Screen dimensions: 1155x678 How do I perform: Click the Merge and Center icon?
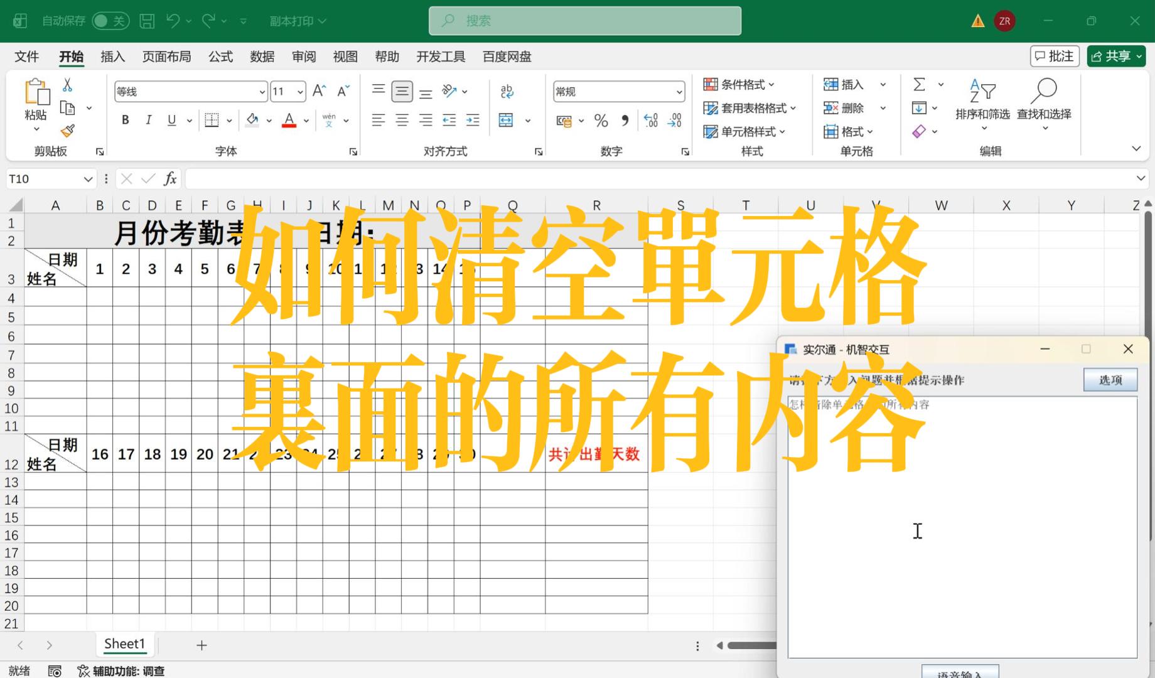(506, 120)
